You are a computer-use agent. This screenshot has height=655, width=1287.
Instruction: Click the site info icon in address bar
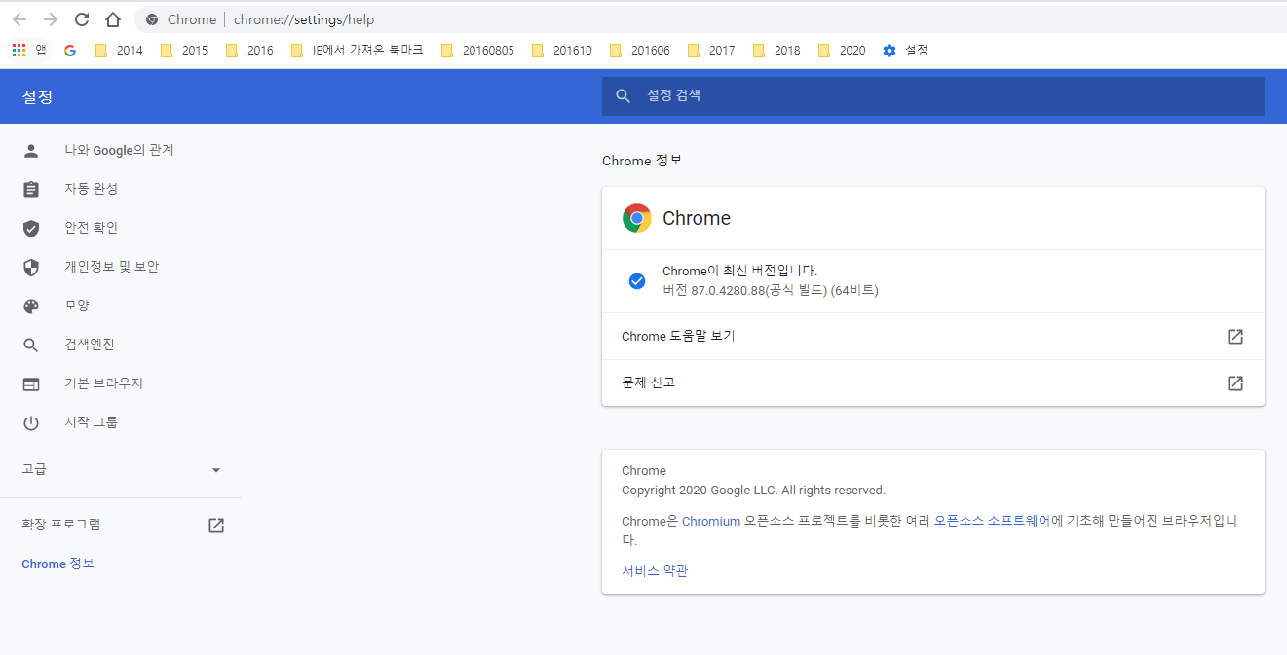[152, 19]
